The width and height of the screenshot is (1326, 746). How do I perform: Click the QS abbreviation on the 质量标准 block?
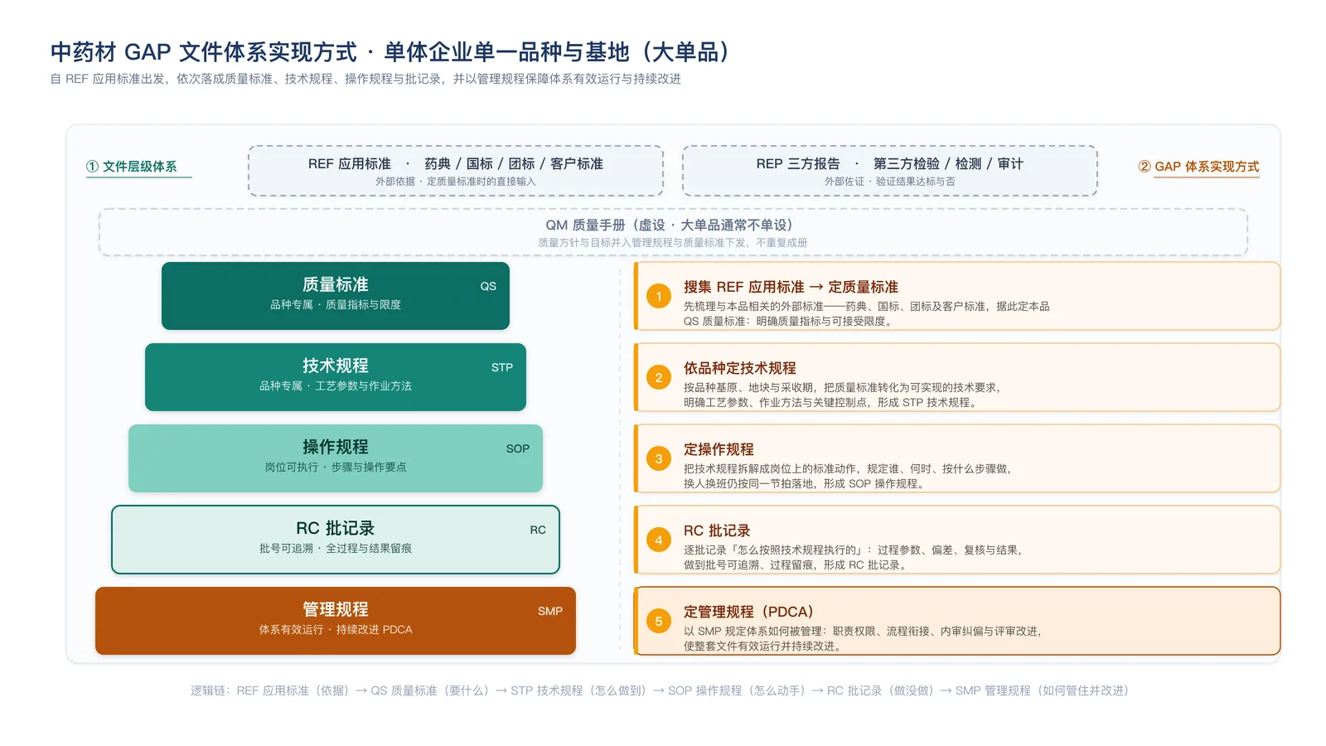coord(488,286)
